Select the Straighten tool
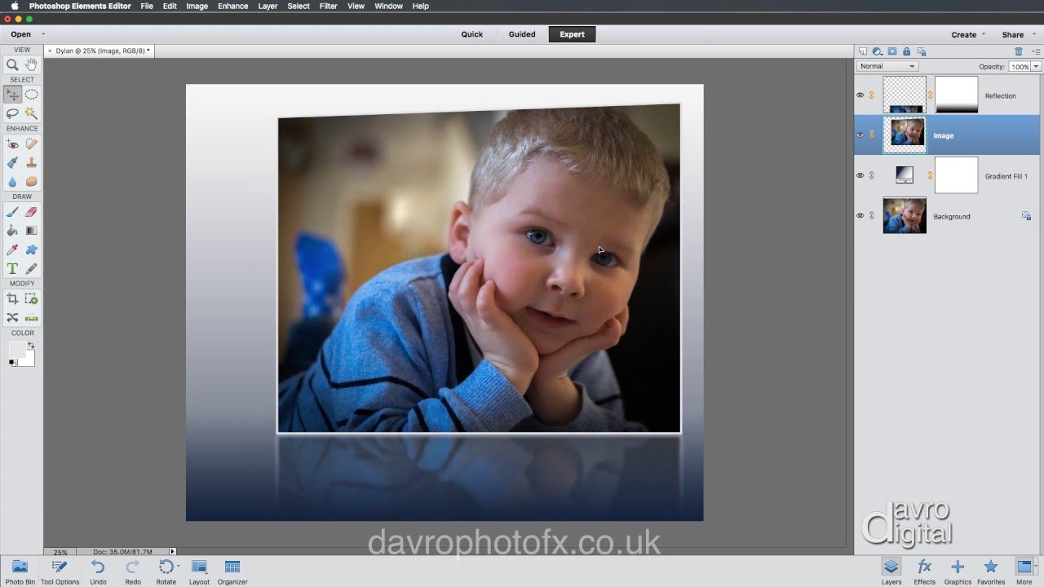 click(x=31, y=318)
